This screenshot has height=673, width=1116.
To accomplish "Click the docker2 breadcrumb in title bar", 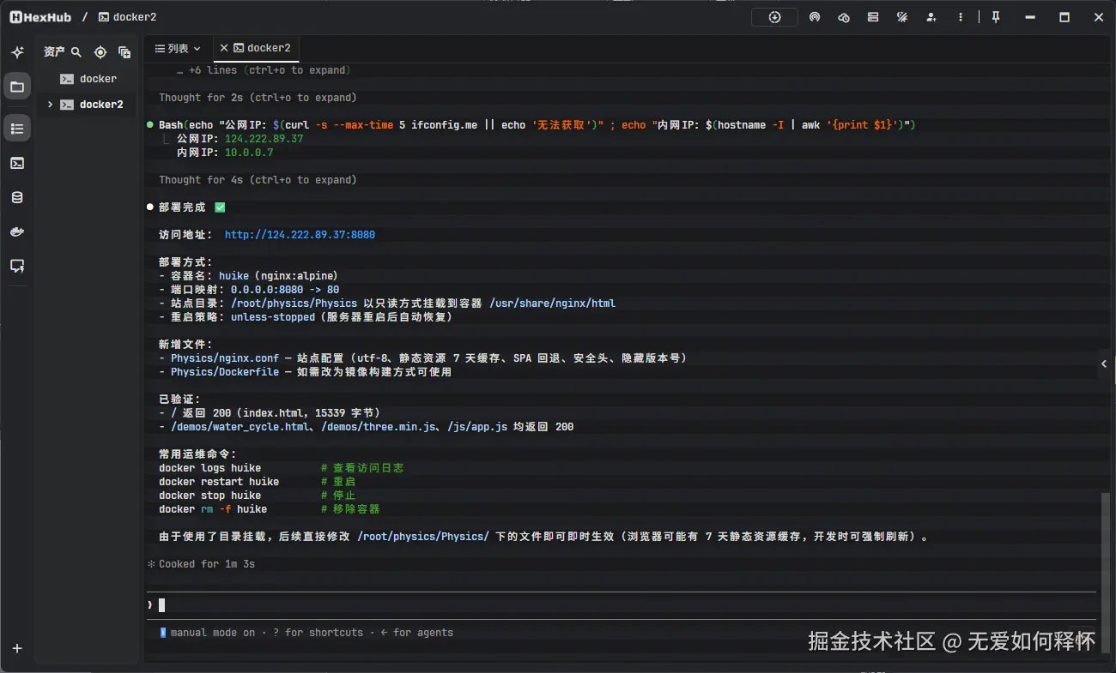I will pos(127,17).
